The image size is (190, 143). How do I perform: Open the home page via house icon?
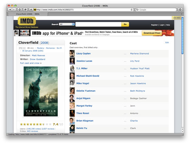pyautogui.click(x=20, y=10)
